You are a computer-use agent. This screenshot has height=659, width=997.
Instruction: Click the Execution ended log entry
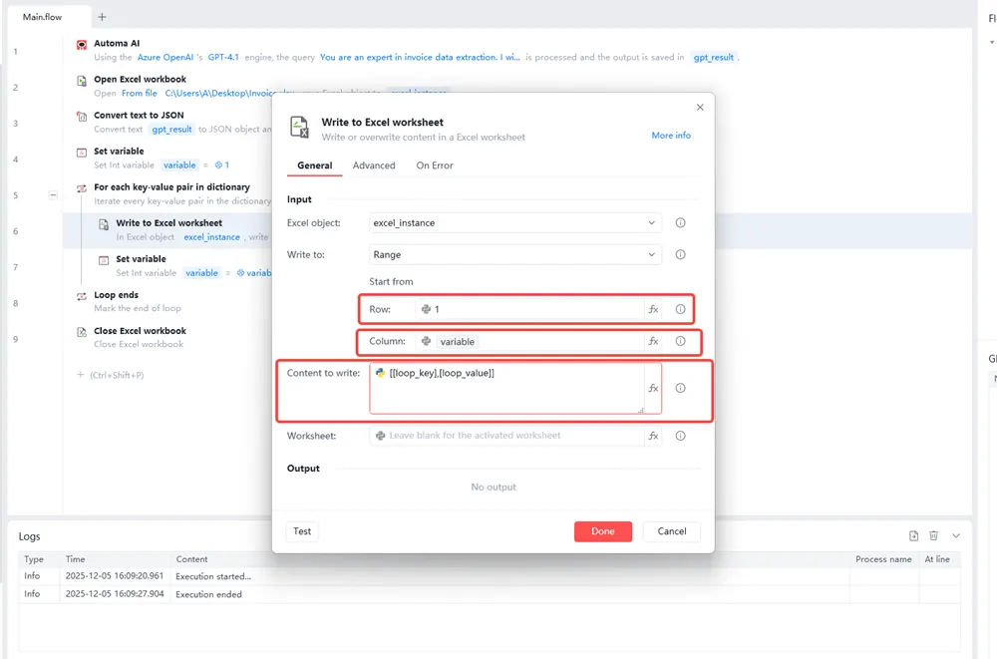click(x=208, y=594)
